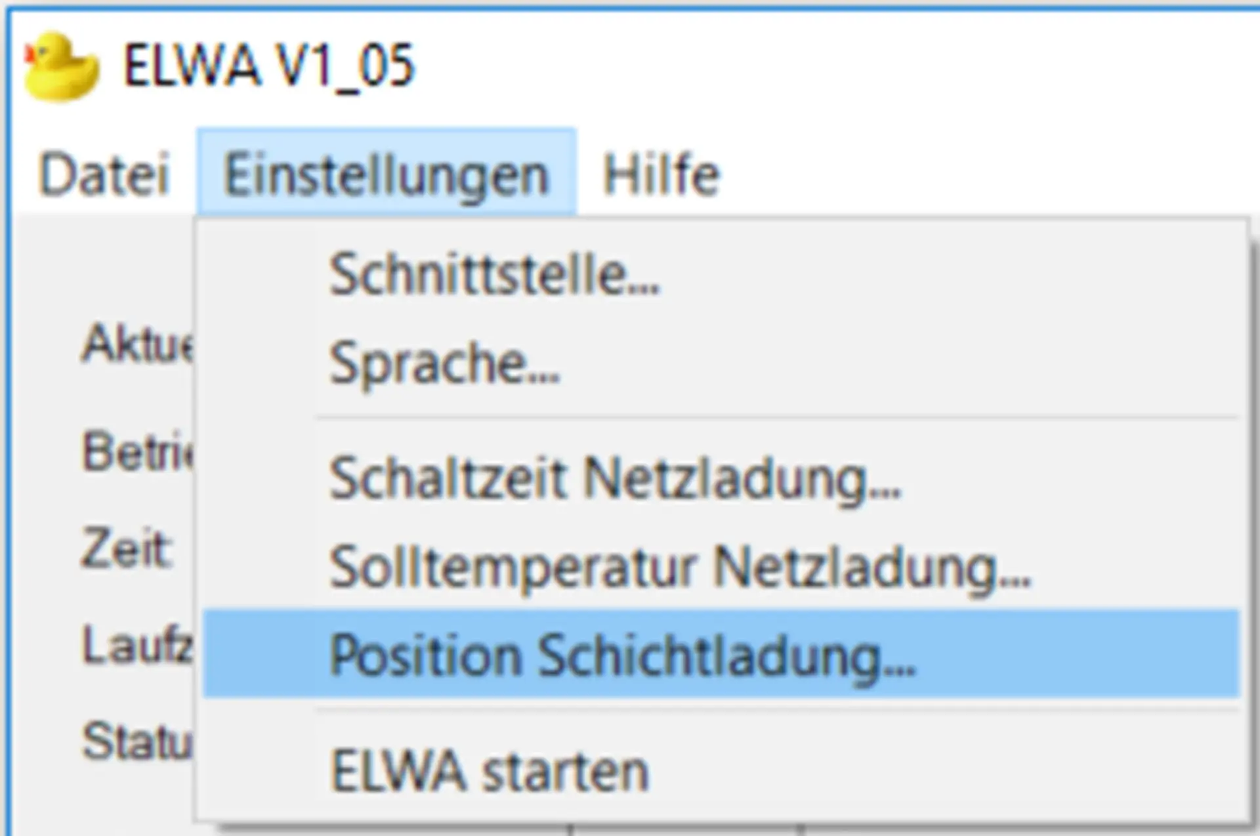
Task: Click the separator line below Sprache...
Action: click(777, 417)
